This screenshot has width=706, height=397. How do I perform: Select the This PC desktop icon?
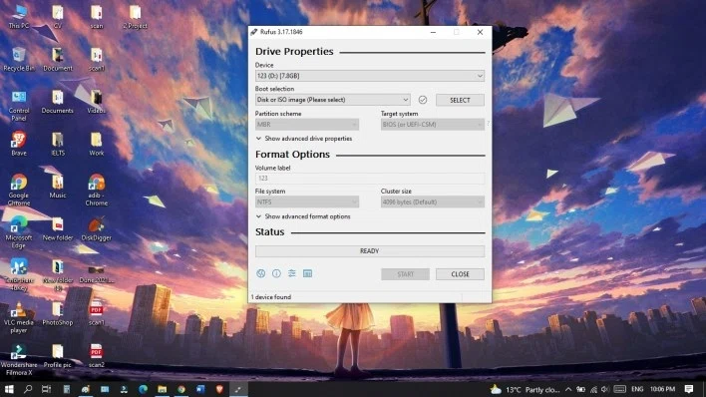tap(19, 17)
